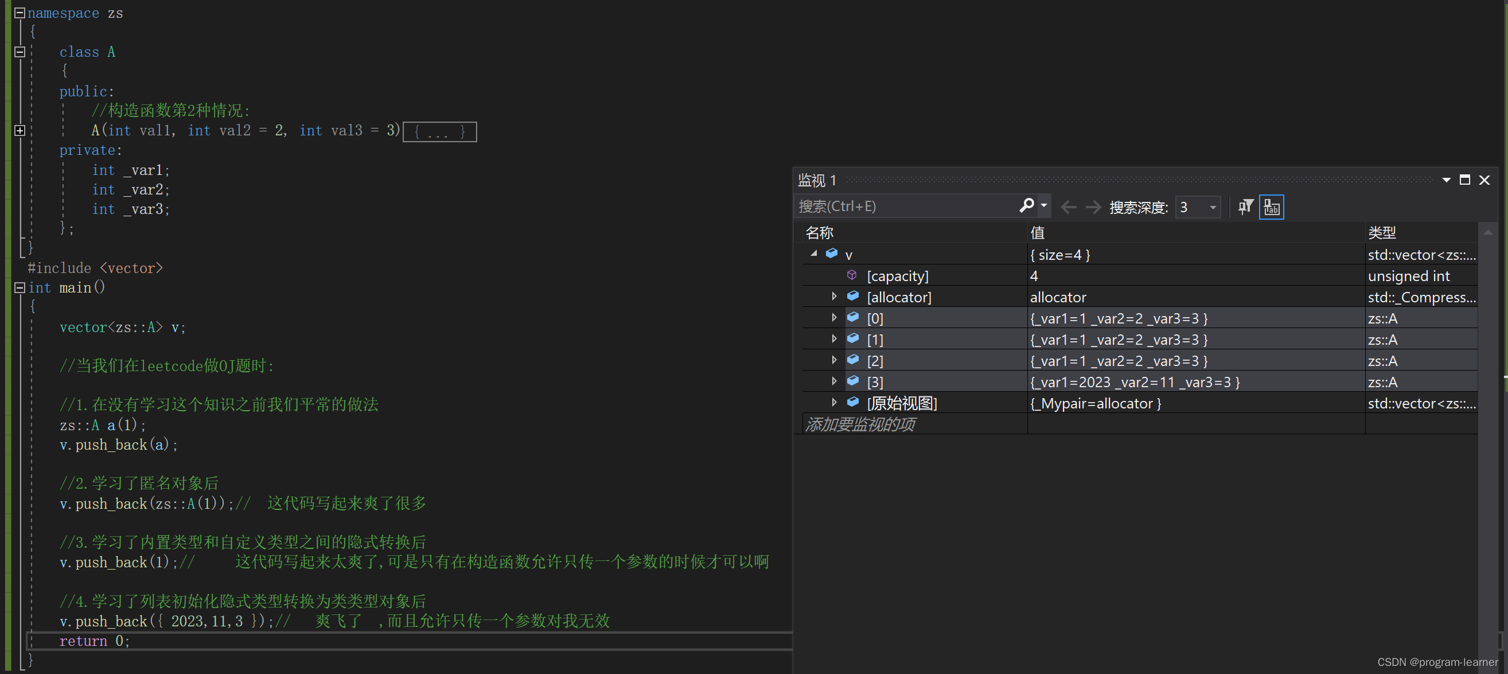Click the watch panel scrollbar up arrow
This screenshot has width=1508, height=674.
[x=1487, y=232]
